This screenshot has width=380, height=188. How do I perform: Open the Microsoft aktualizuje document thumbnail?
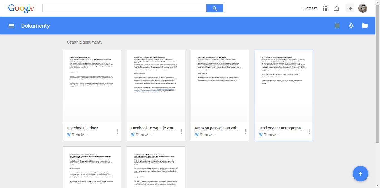click(x=92, y=167)
